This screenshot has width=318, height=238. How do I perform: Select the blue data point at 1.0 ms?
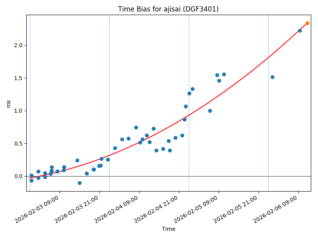[x=210, y=111]
